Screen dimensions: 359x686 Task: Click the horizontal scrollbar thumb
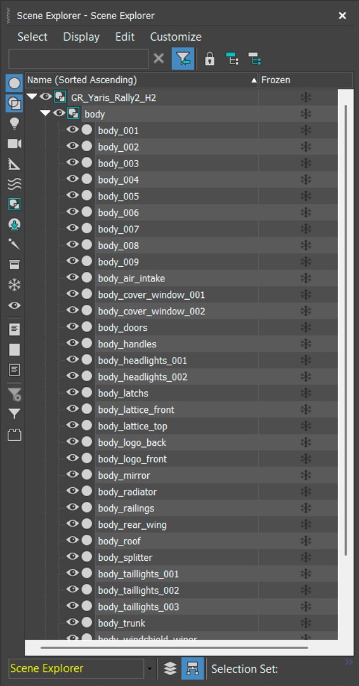pyautogui.click(x=174, y=647)
